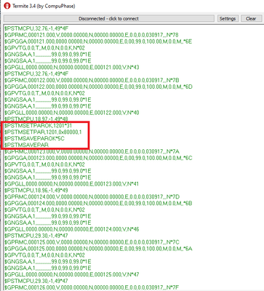
Task: Select the $GPRMC,000122.000 line
Action: (92, 80)
